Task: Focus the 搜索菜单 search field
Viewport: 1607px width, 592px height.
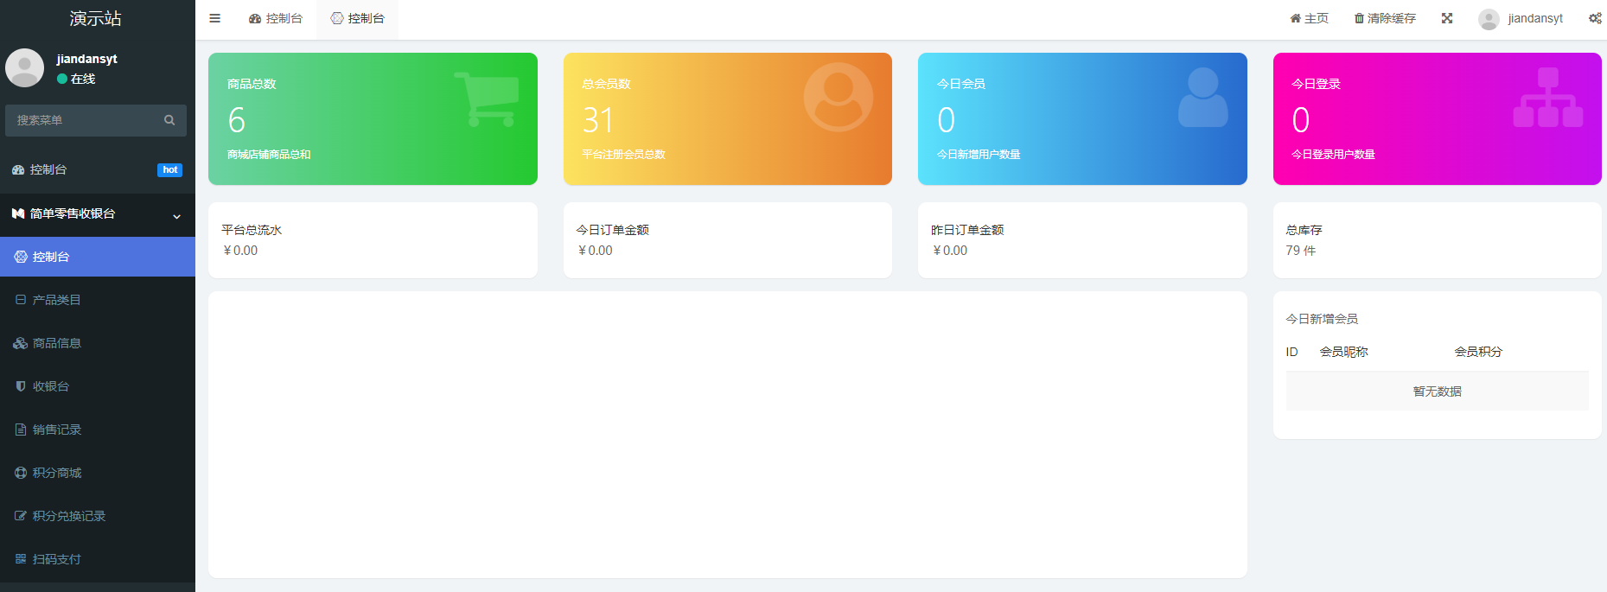Action: [96, 120]
